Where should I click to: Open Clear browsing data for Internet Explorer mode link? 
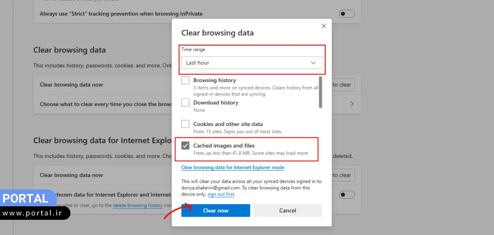tap(233, 167)
